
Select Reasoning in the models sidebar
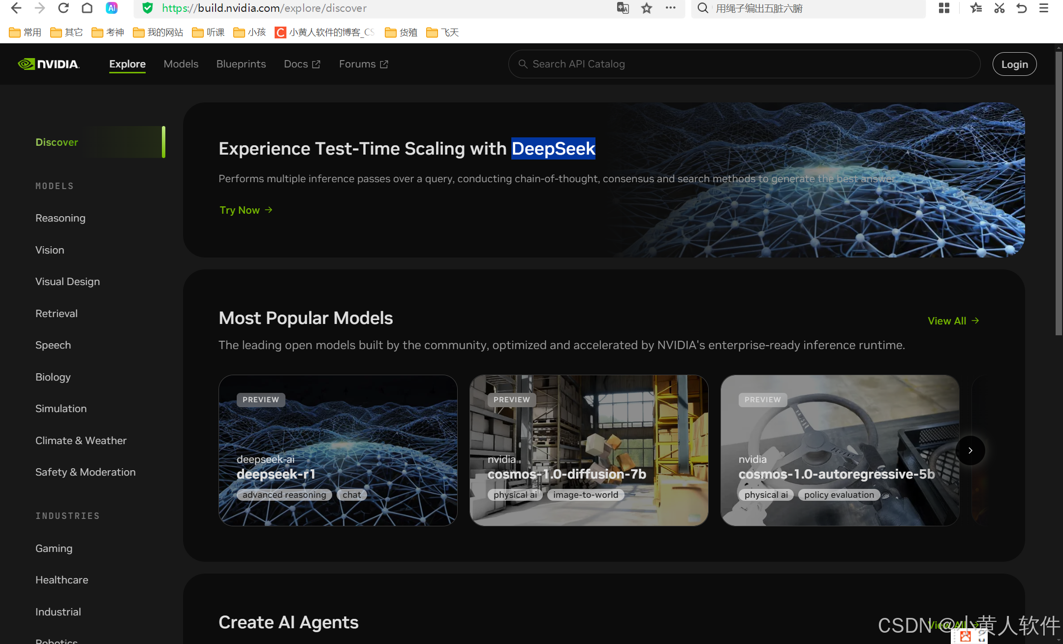click(x=60, y=218)
